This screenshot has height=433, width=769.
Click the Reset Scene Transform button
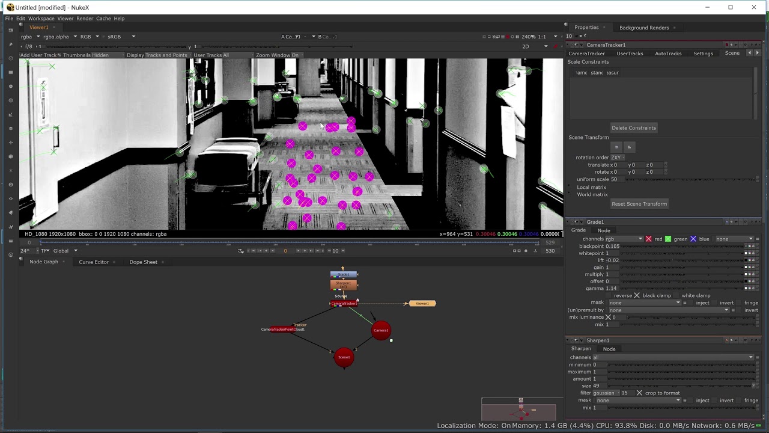tap(639, 204)
